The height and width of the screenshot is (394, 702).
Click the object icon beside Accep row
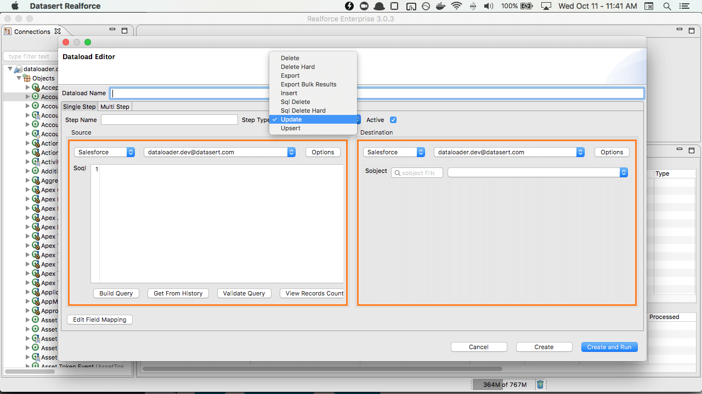pyautogui.click(x=36, y=88)
